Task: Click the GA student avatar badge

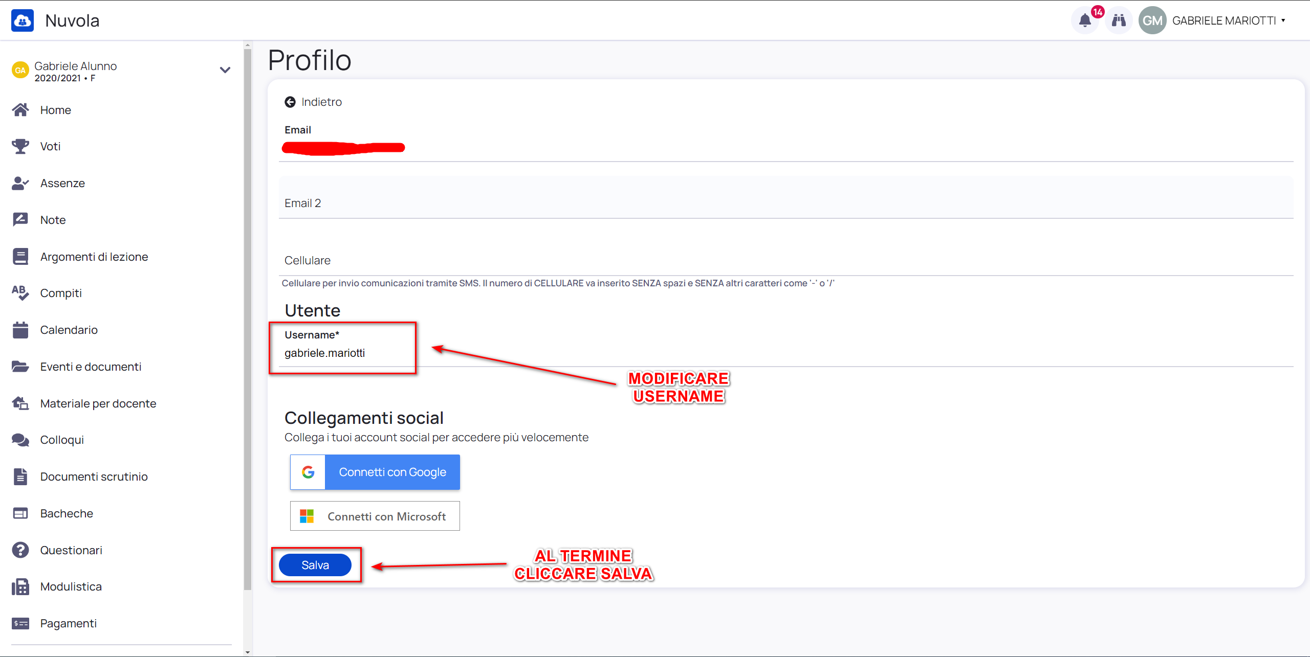Action: pyautogui.click(x=20, y=71)
